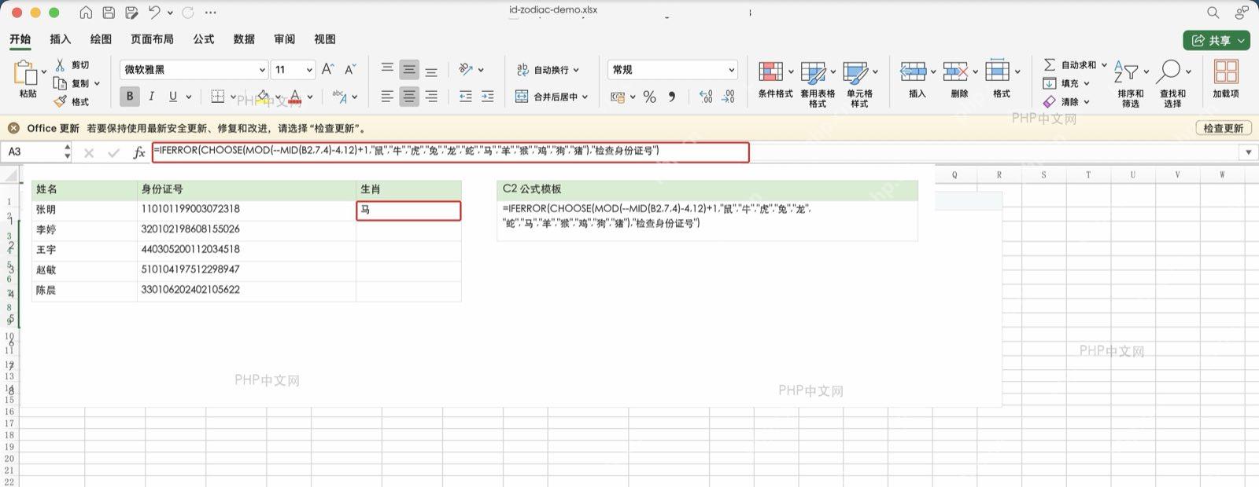Open Find and Select (查找和选择)

(x=1172, y=84)
